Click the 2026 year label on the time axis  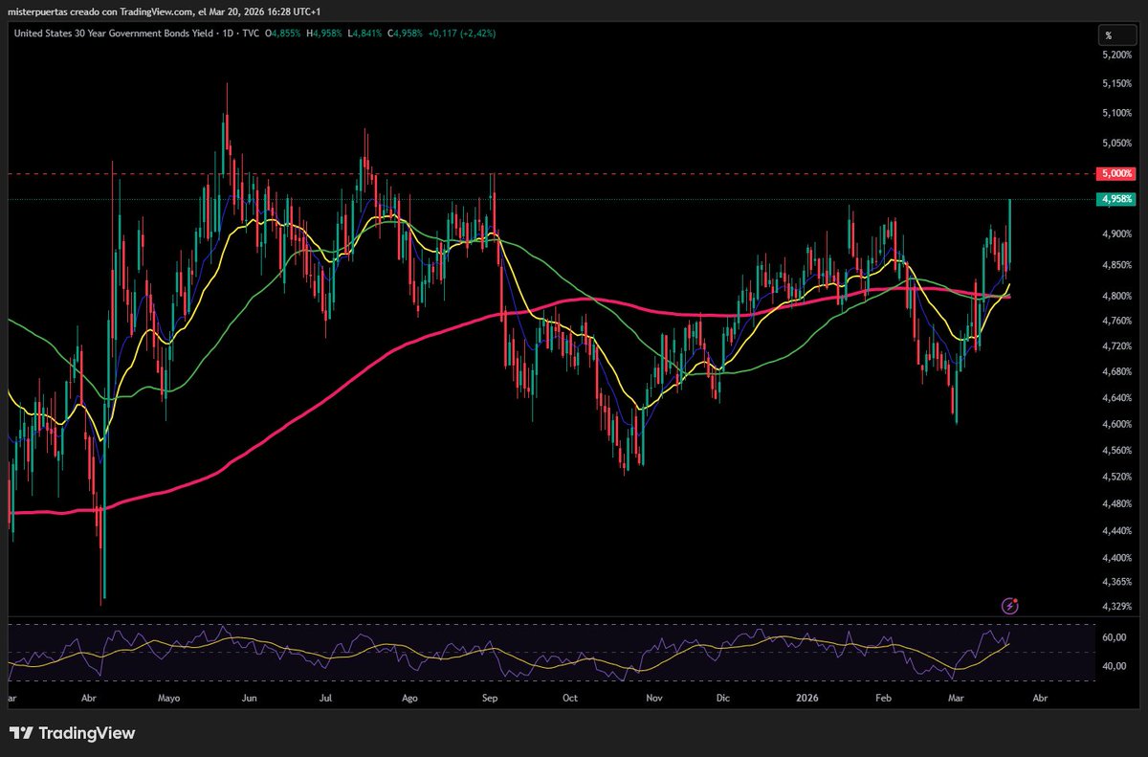click(806, 699)
